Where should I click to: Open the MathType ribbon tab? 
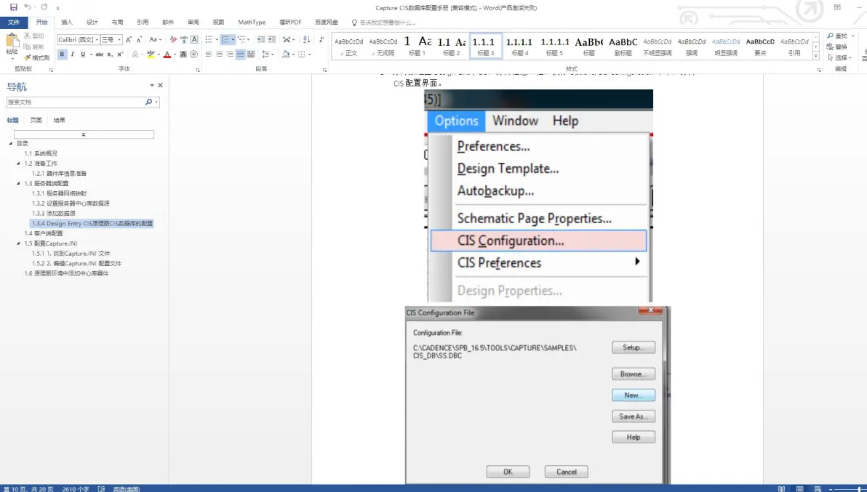(252, 22)
